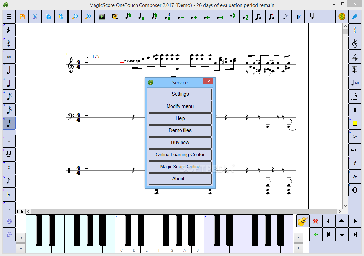Select the half note duration
Screen dimensions: 364x256
click(x=9, y=70)
